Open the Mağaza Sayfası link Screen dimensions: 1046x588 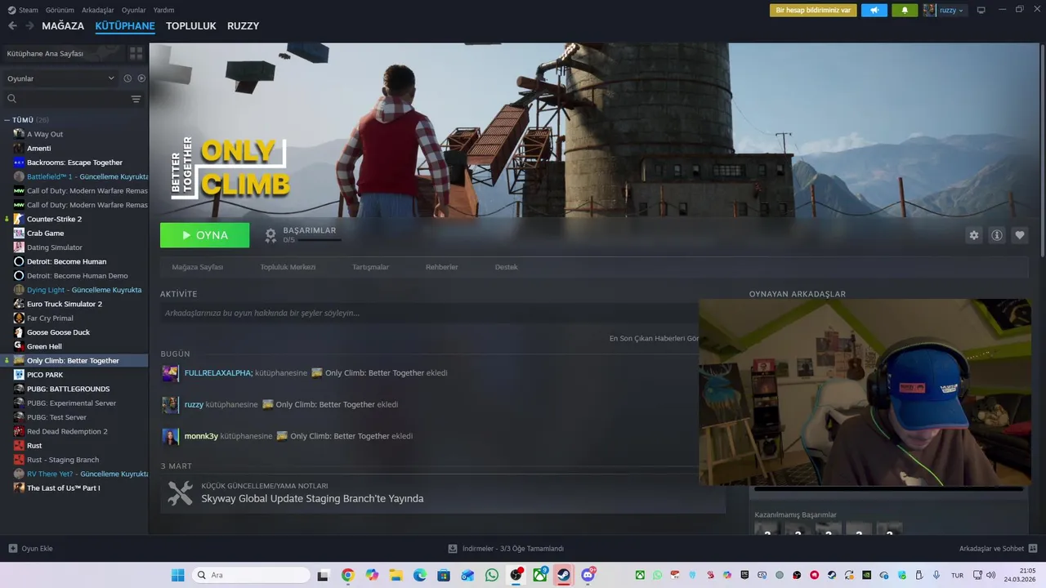[x=198, y=267]
